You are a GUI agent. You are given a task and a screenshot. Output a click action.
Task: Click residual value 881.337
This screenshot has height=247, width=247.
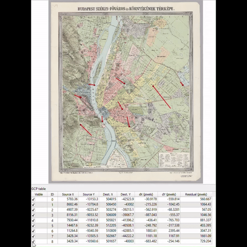pos(205,220)
